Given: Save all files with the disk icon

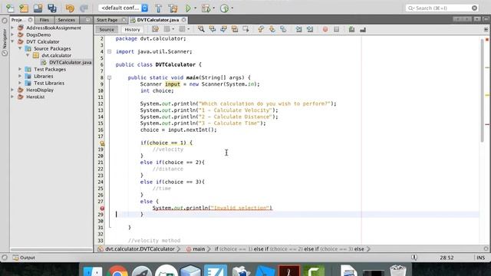Looking at the screenshot, I should pyautogui.click(x=51, y=8).
